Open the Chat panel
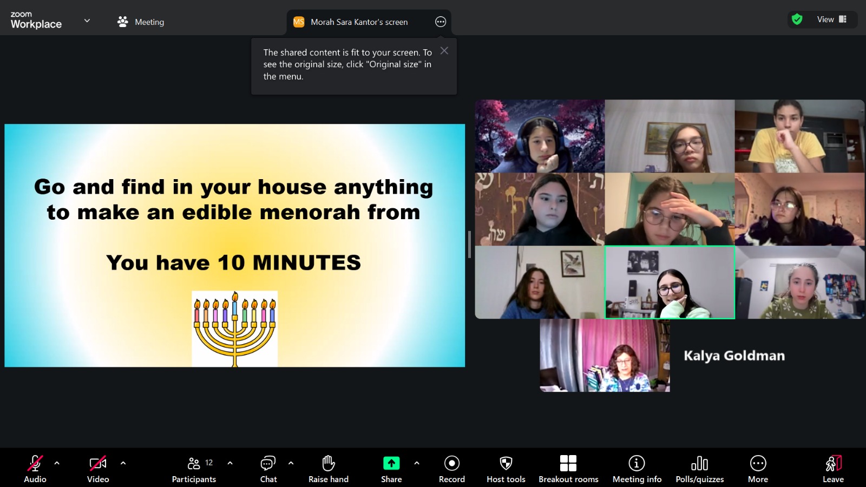 tap(268, 469)
